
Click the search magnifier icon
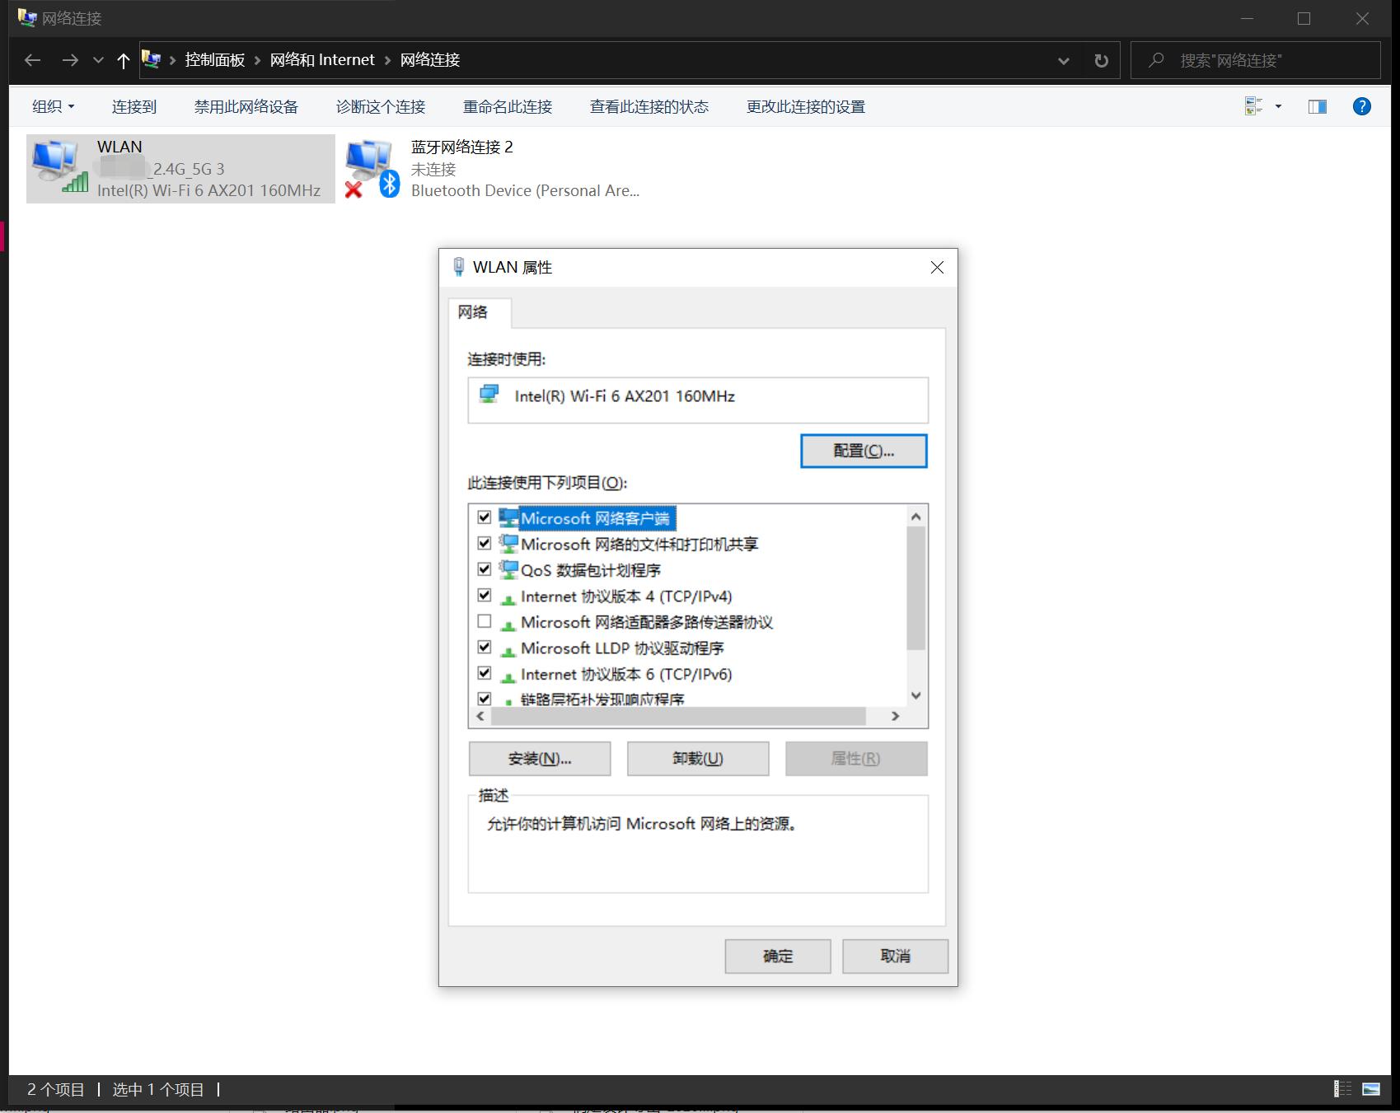point(1157,59)
